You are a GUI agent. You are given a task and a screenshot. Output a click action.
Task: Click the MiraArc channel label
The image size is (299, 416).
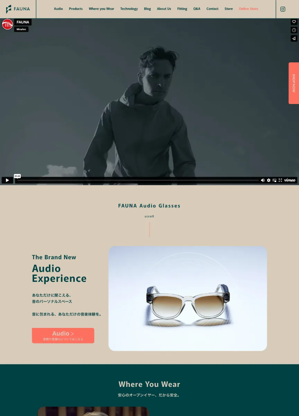21,29
